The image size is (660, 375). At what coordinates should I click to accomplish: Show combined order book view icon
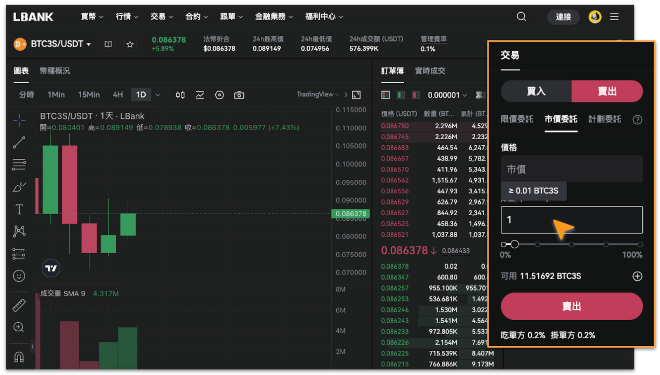[385, 95]
